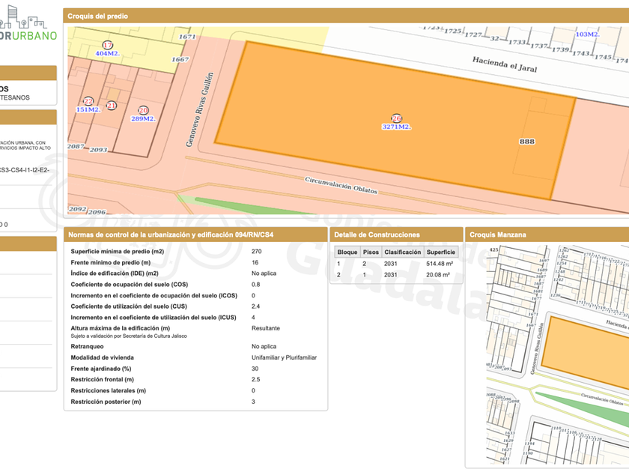This screenshot has width=629, height=472.
Task: Select parcel marker 22 labeled 151M2
Action: pyautogui.click(x=88, y=101)
